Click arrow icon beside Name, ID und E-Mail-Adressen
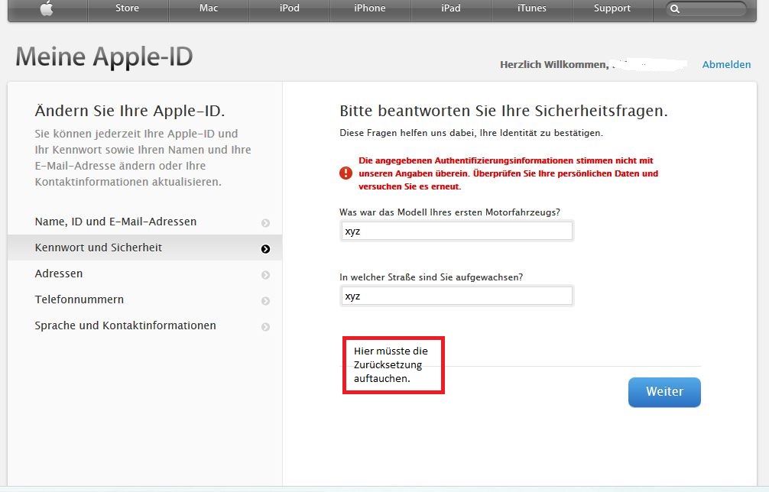 265,223
